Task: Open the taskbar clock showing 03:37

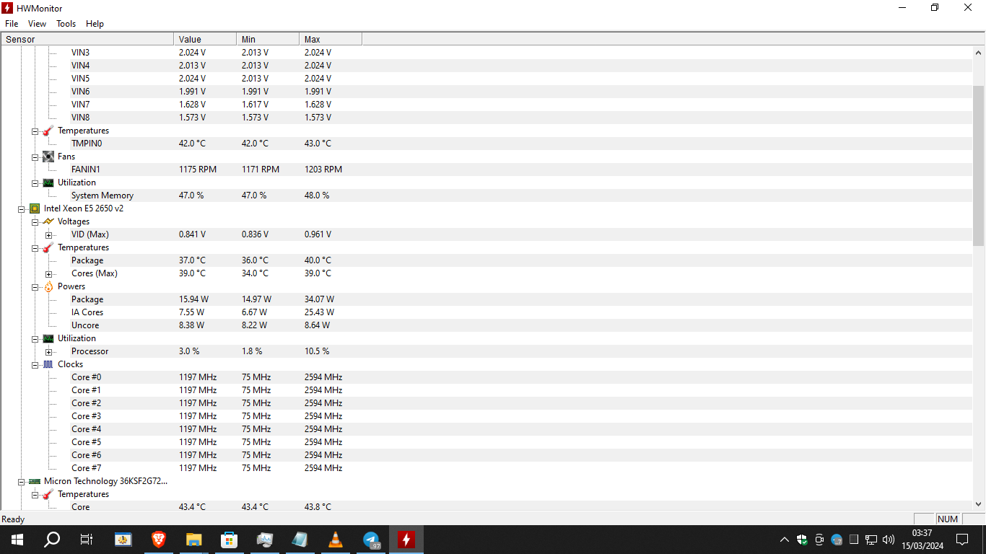Action: tap(922, 540)
